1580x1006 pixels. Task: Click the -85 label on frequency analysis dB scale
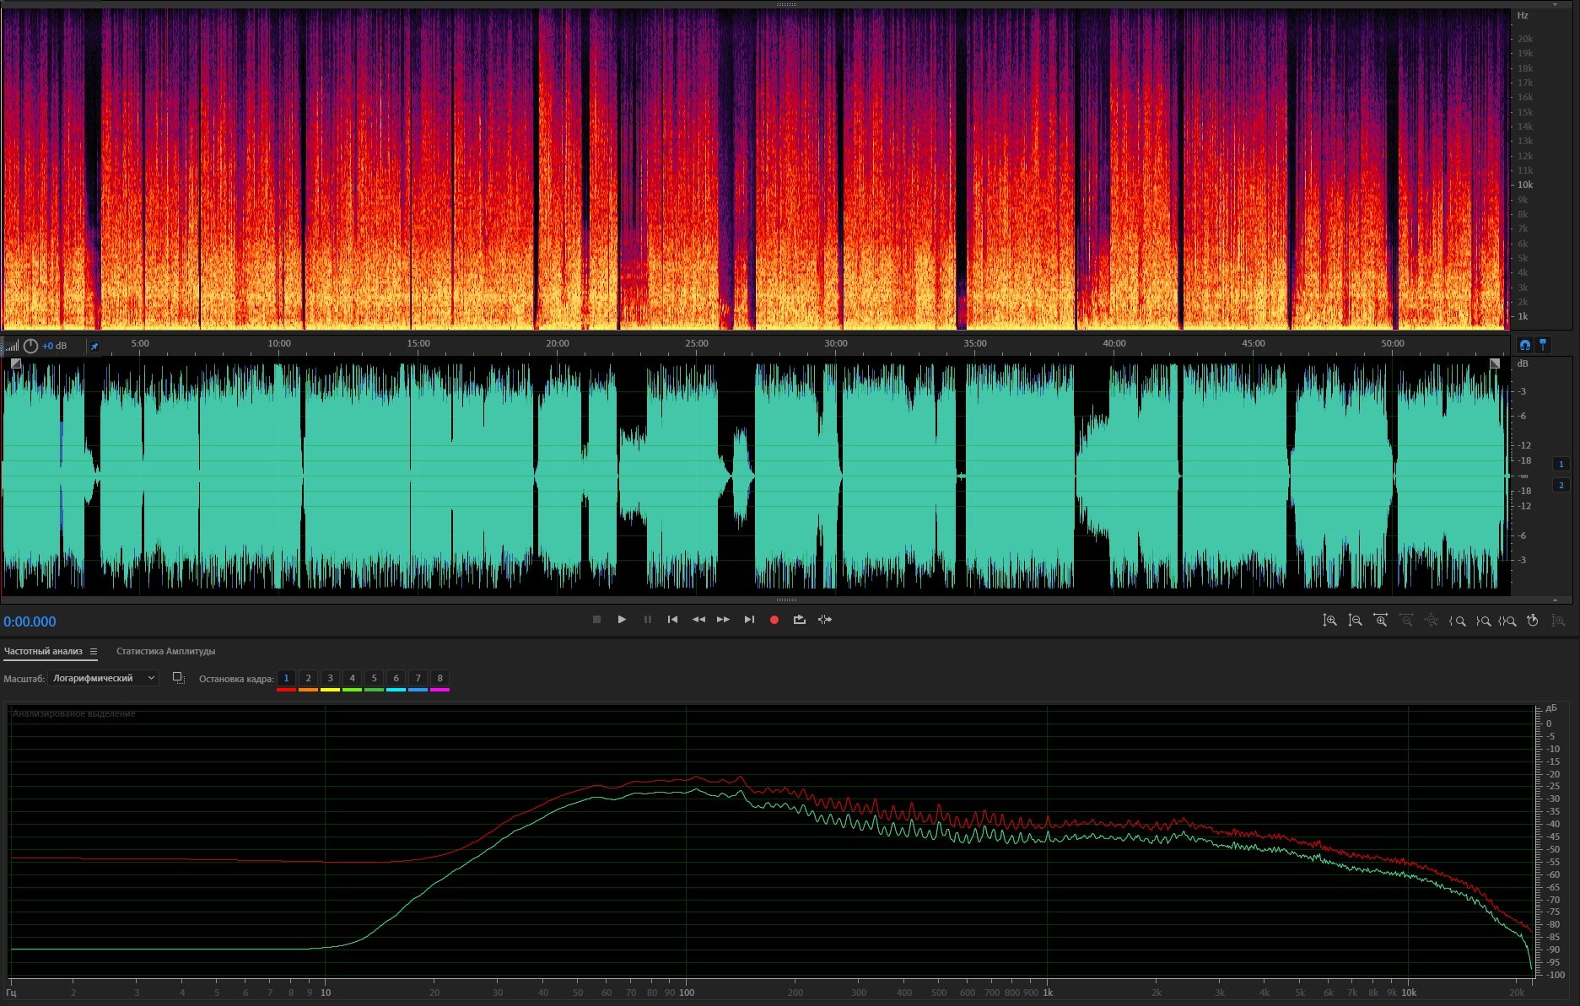tap(1553, 937)
